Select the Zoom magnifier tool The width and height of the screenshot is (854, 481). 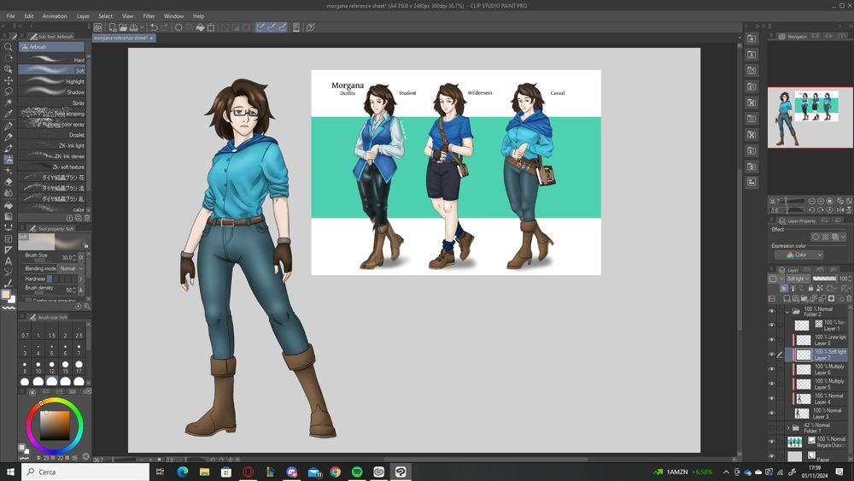pyautogui.click(x=9, y=47)
